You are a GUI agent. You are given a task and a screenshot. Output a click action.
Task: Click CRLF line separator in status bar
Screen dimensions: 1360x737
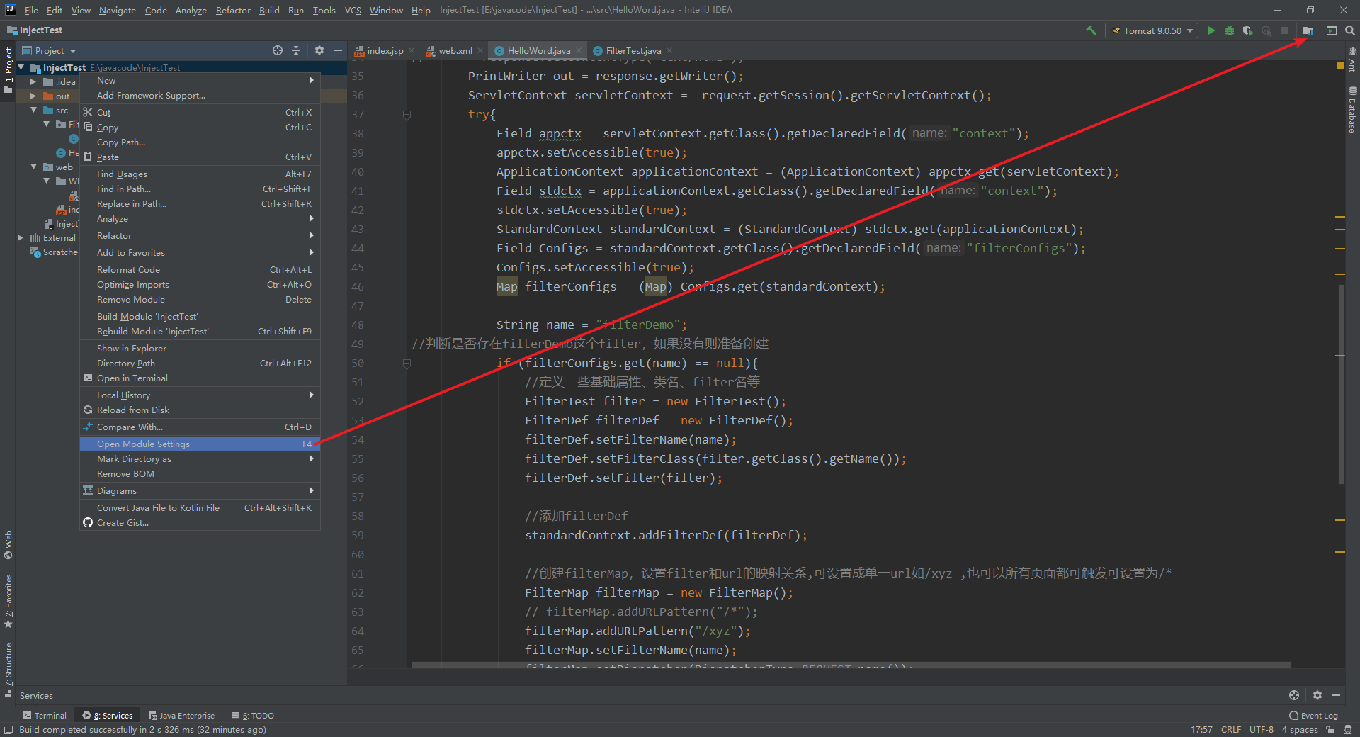[x=1231, y=729]
